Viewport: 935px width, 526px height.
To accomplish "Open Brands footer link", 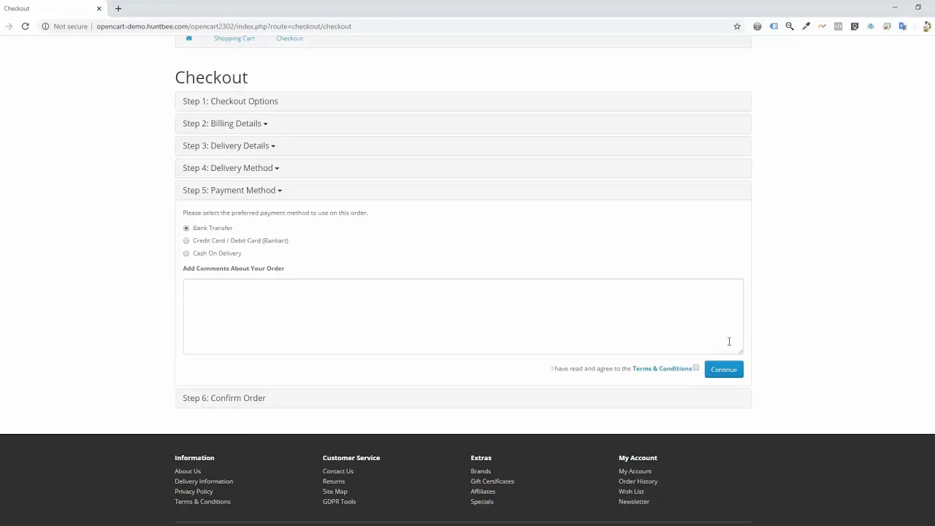I will coord(481,471).
